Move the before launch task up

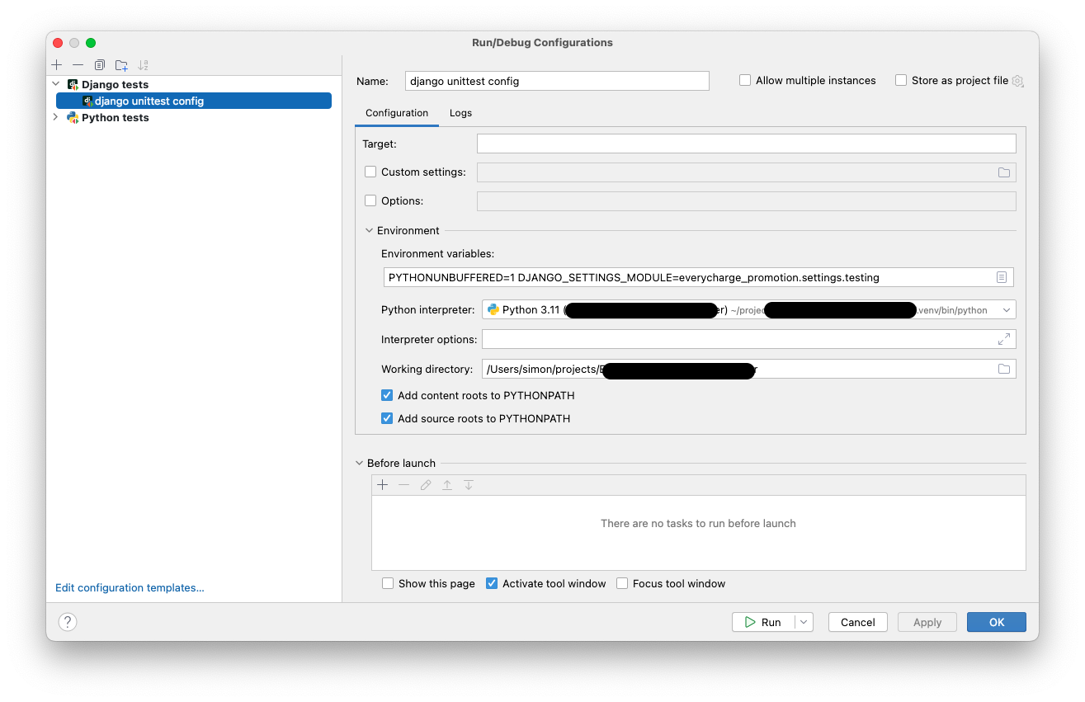[447, 485]
